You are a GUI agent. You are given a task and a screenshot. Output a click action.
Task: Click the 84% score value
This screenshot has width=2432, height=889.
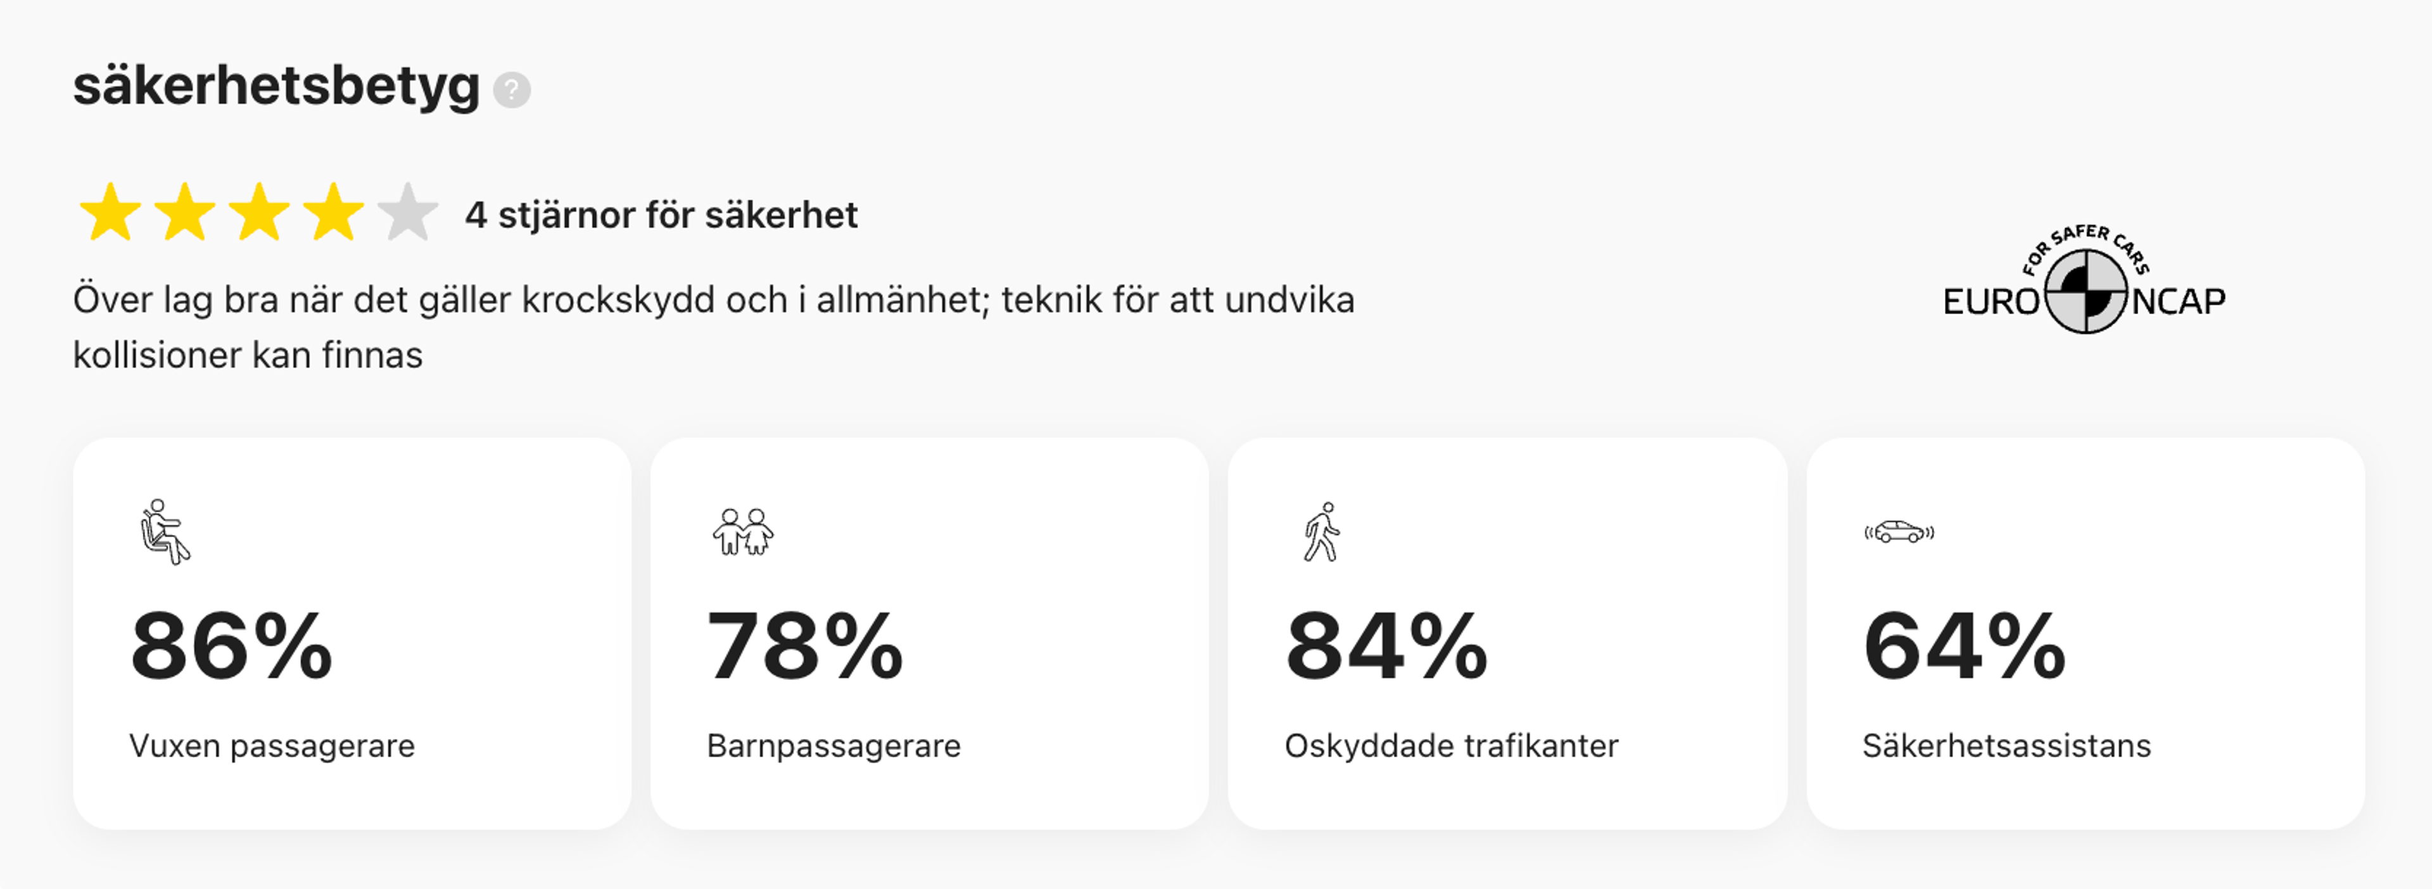tap(1386, 646)
